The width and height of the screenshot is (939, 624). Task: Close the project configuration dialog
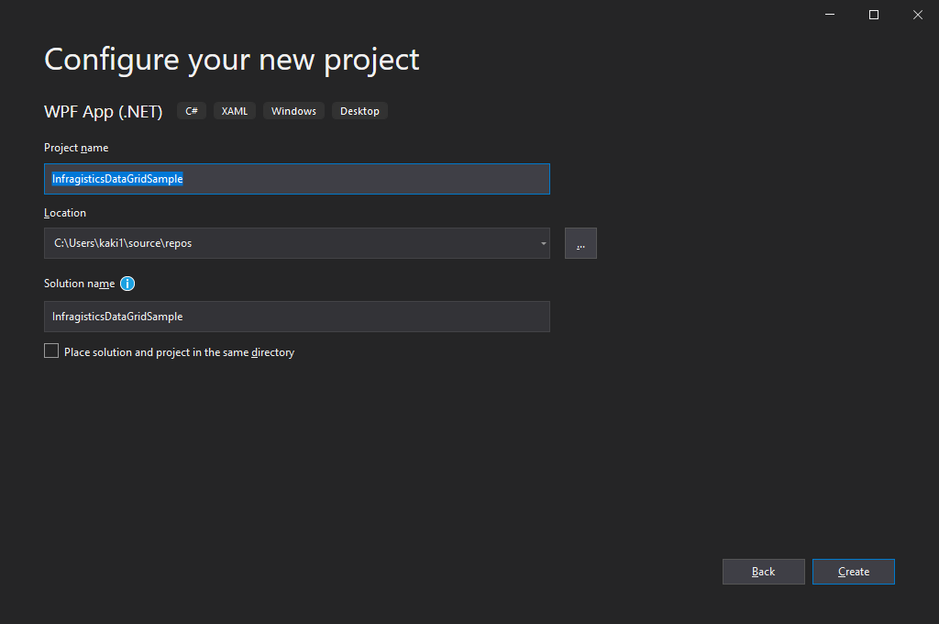(x=917, y=15)
